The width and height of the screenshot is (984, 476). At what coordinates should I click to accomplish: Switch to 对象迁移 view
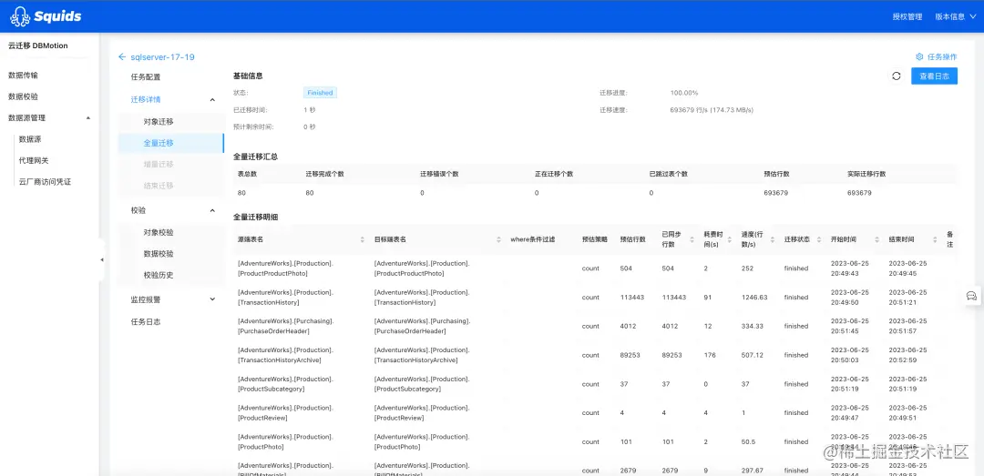click(159, 122)
